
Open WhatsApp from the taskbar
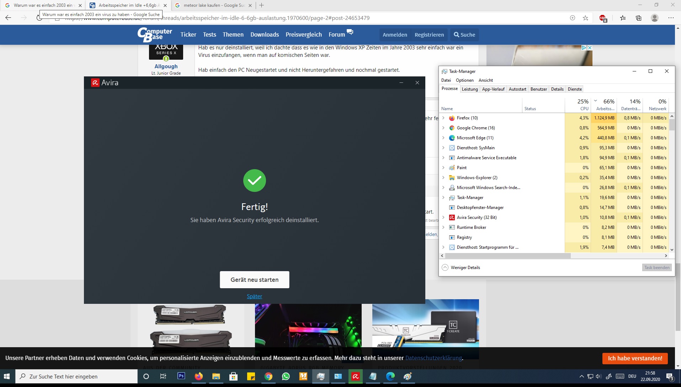click(286, 376)
